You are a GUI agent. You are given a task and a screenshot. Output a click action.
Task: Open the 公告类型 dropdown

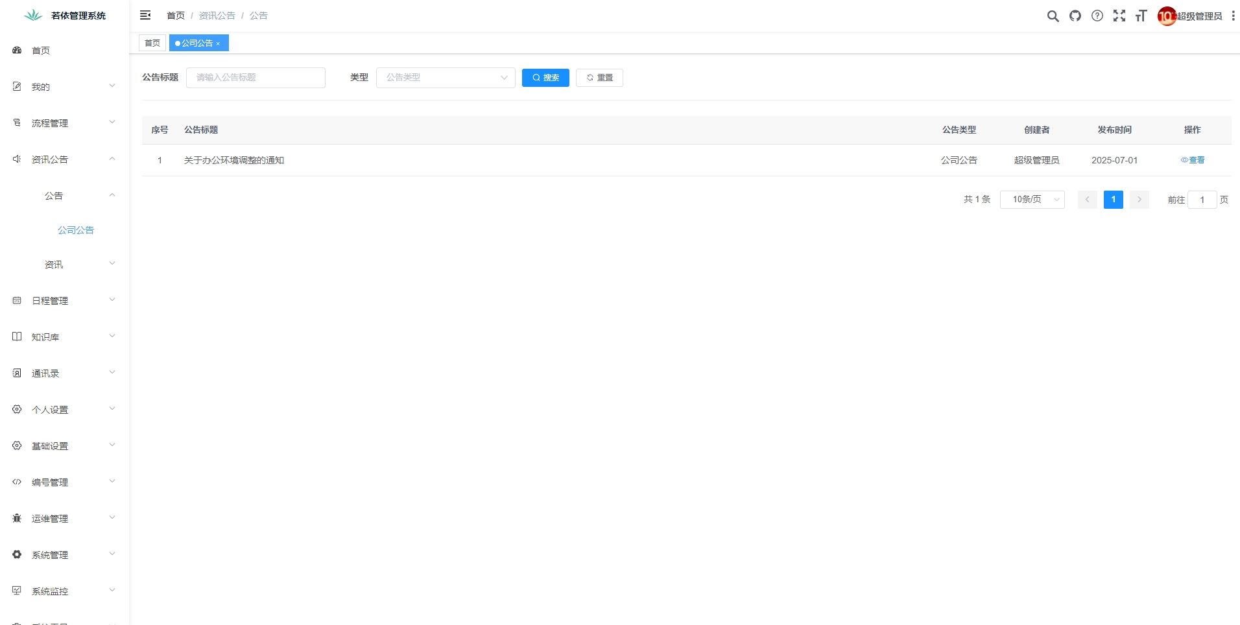[x=446, y=78]
